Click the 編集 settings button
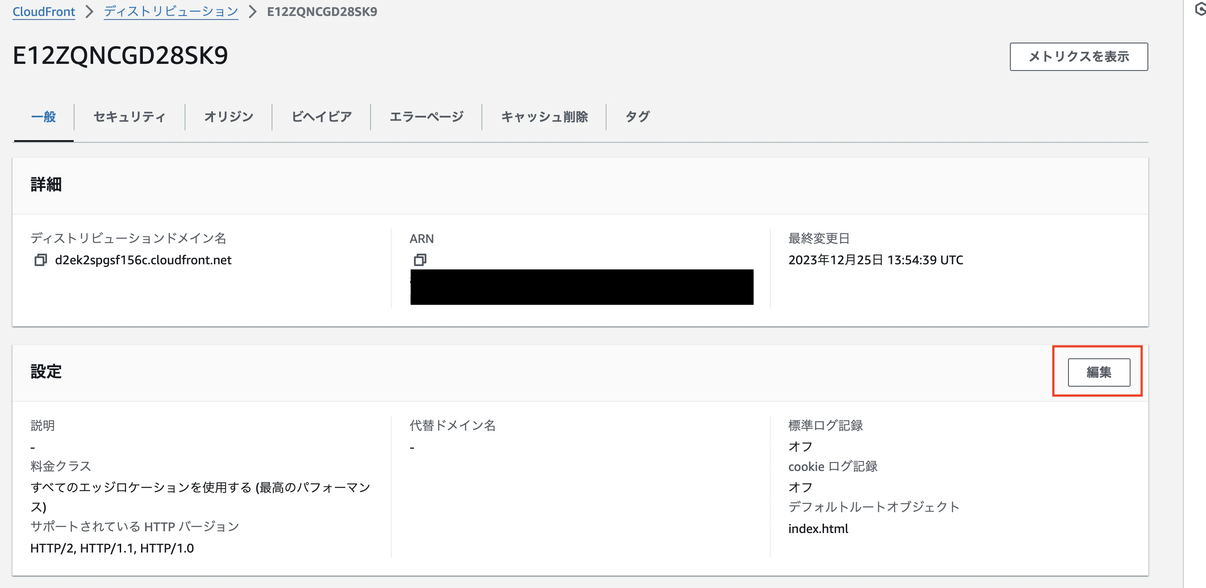The image size is (1206, 588). coord(1098,372)
